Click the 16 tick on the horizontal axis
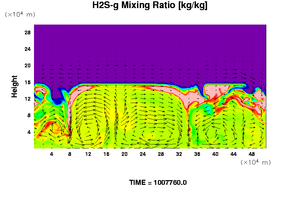 coord(106,154)
